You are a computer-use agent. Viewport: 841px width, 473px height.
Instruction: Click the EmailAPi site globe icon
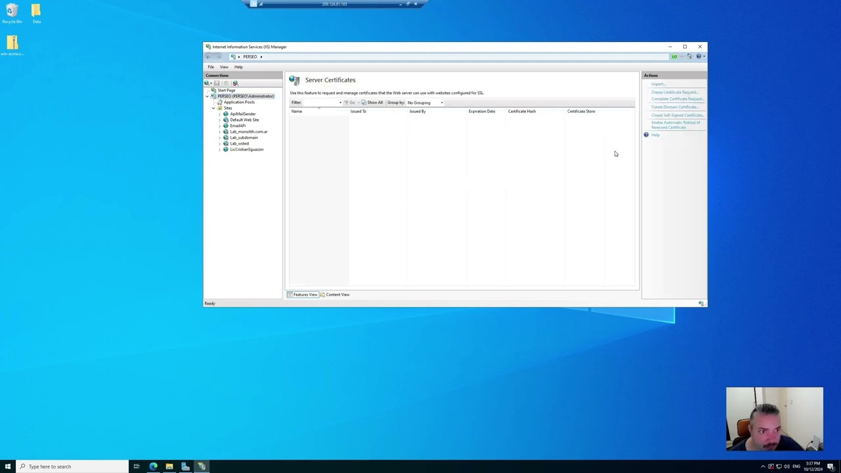click(x=226, y=125)
